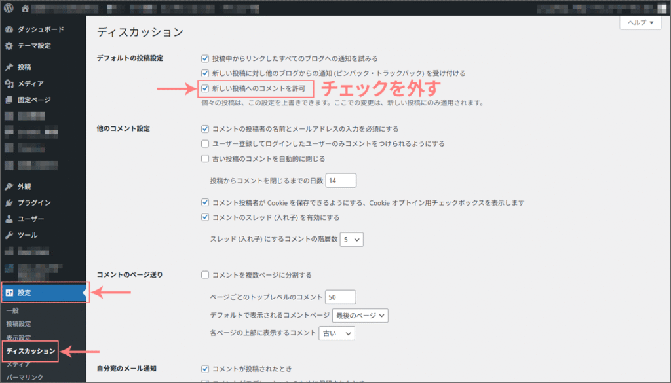Viewport: 671px width, 383px height.
Task: Enable 古い投稿のコメントを自動的に閉じる
Action: 205,159
